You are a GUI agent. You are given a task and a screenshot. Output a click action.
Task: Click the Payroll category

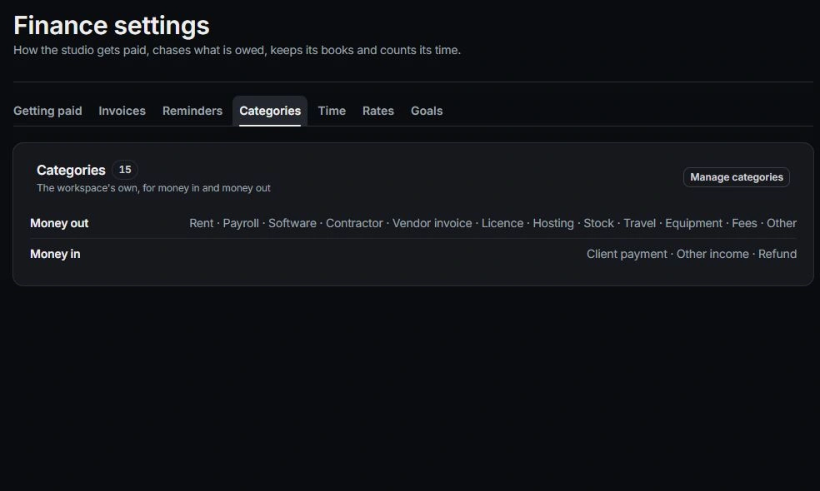point(241,223)
